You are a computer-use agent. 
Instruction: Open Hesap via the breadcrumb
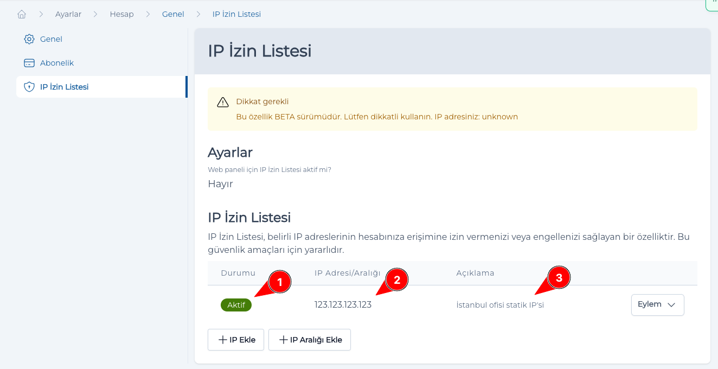coord(121,14)
